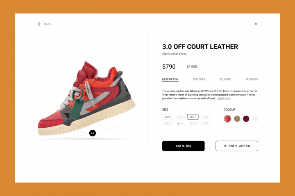Select size EU 41
The width and height of the screenshot is (295, 196).
(x=193, y=117)
